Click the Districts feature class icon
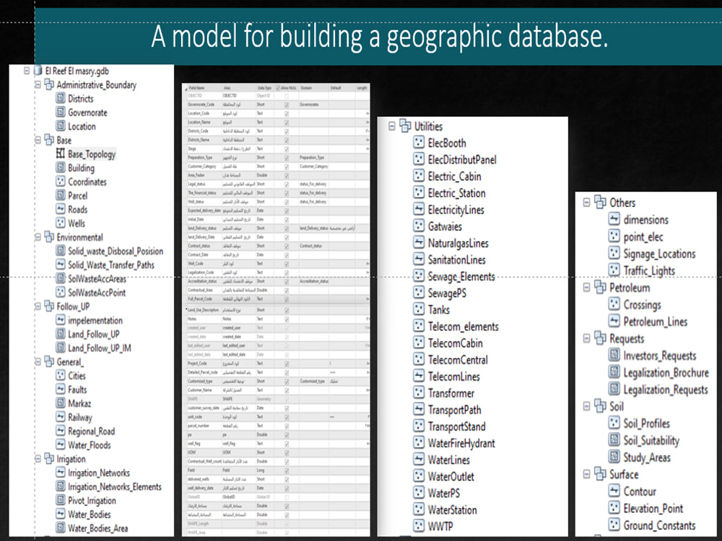Screen dimensions: 722x541 [x=61, y=98]
